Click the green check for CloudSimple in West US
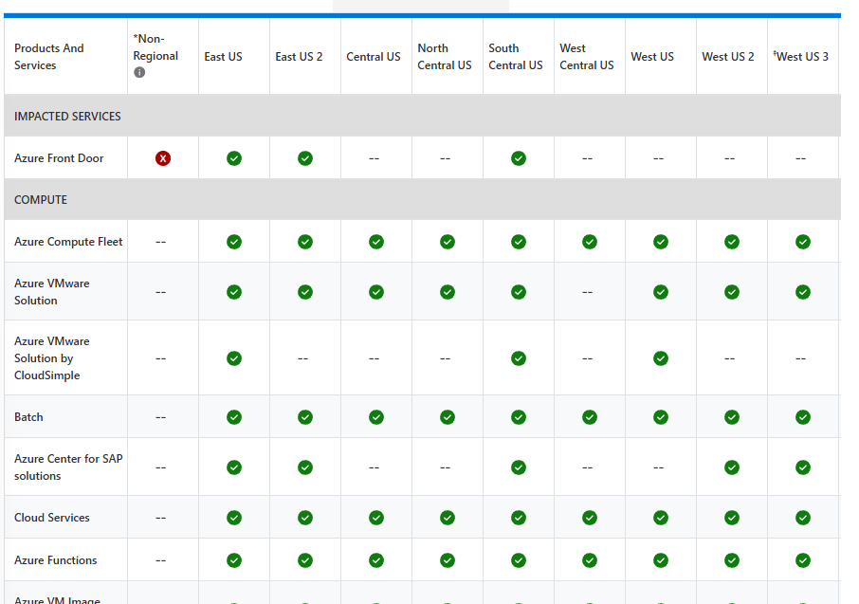This screenshot has height=604, width=859. [x=660, y=358]
